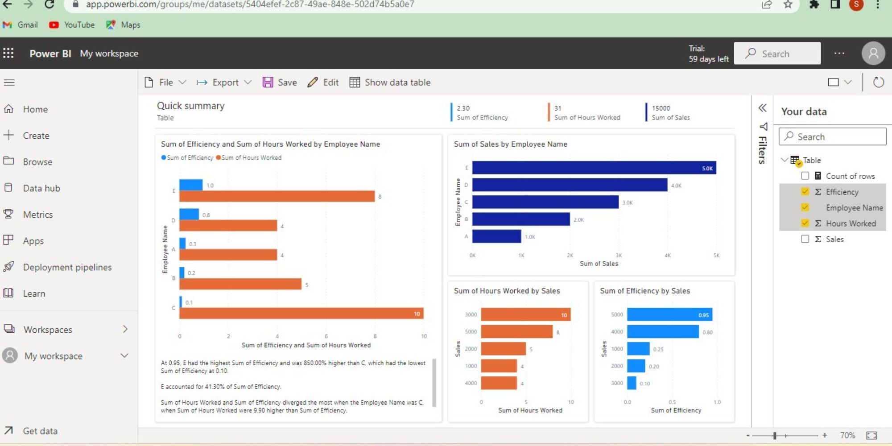Bookmark this page with star icon
892x446 pixels.
click(788, 4)
